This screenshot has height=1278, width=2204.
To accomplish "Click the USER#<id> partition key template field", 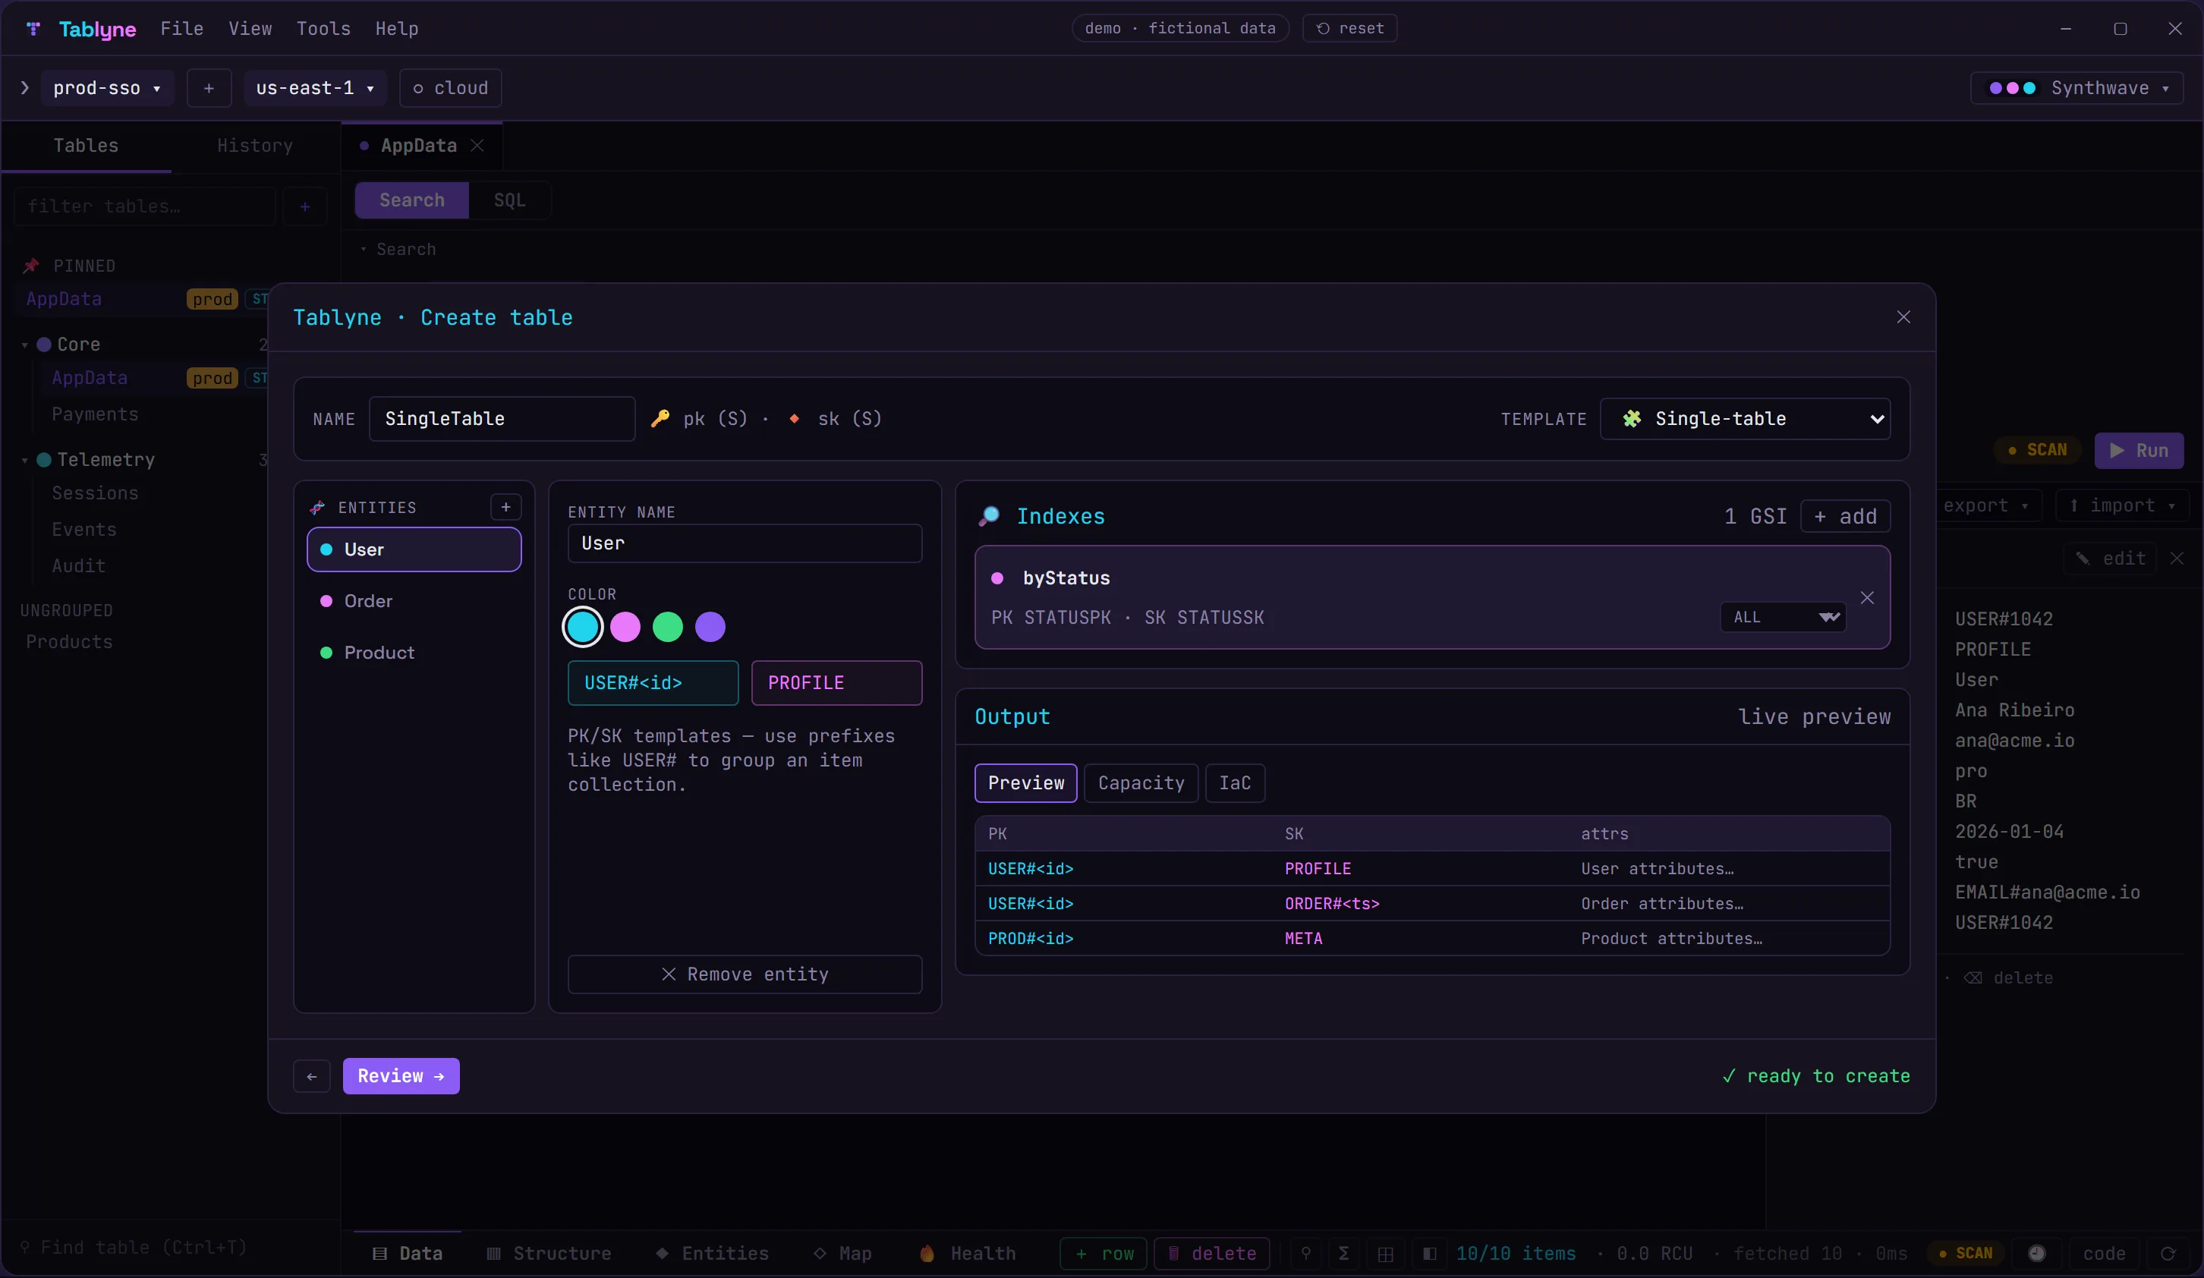I will point(653,683).
